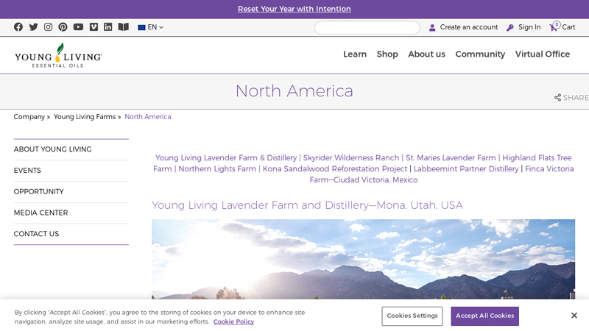Open the Shop menu
This screenshot has height=331, width=589.
click(x=387, y=54)
